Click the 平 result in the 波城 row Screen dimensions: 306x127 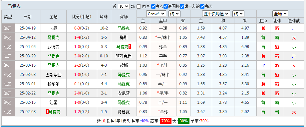pyautogui.click(x=263, y=65)
